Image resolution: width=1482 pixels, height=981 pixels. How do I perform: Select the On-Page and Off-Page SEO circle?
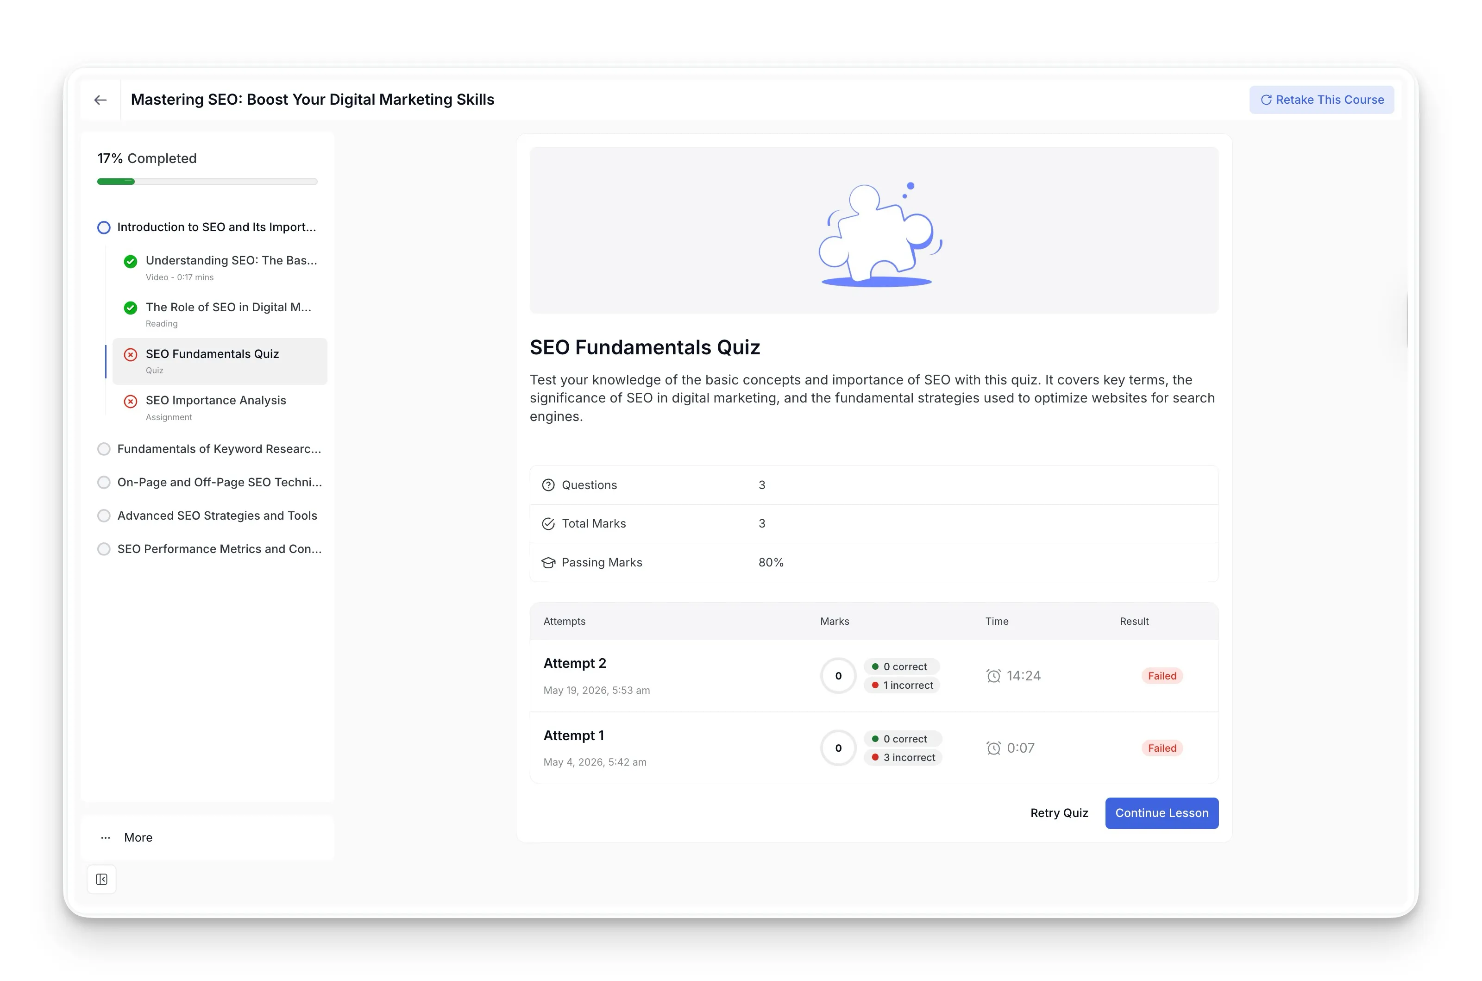[x=104, y=482]
